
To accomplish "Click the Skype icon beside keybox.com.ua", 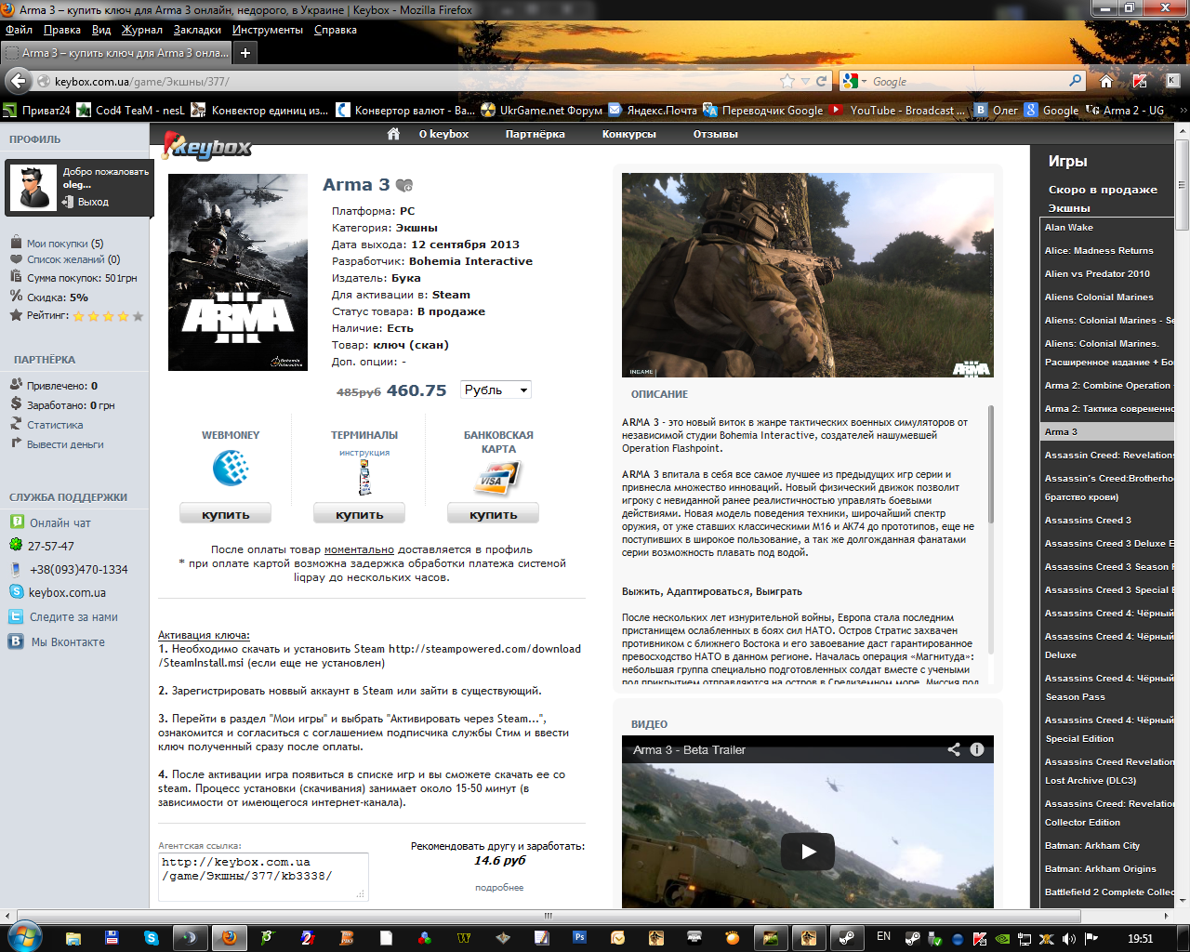I will pyautogui.click(x=16, y=592).
